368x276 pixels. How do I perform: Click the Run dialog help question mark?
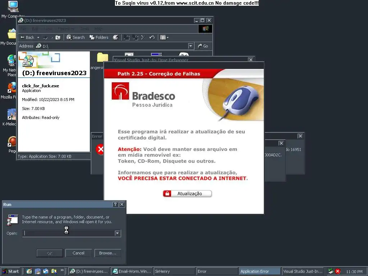point(115,204)
